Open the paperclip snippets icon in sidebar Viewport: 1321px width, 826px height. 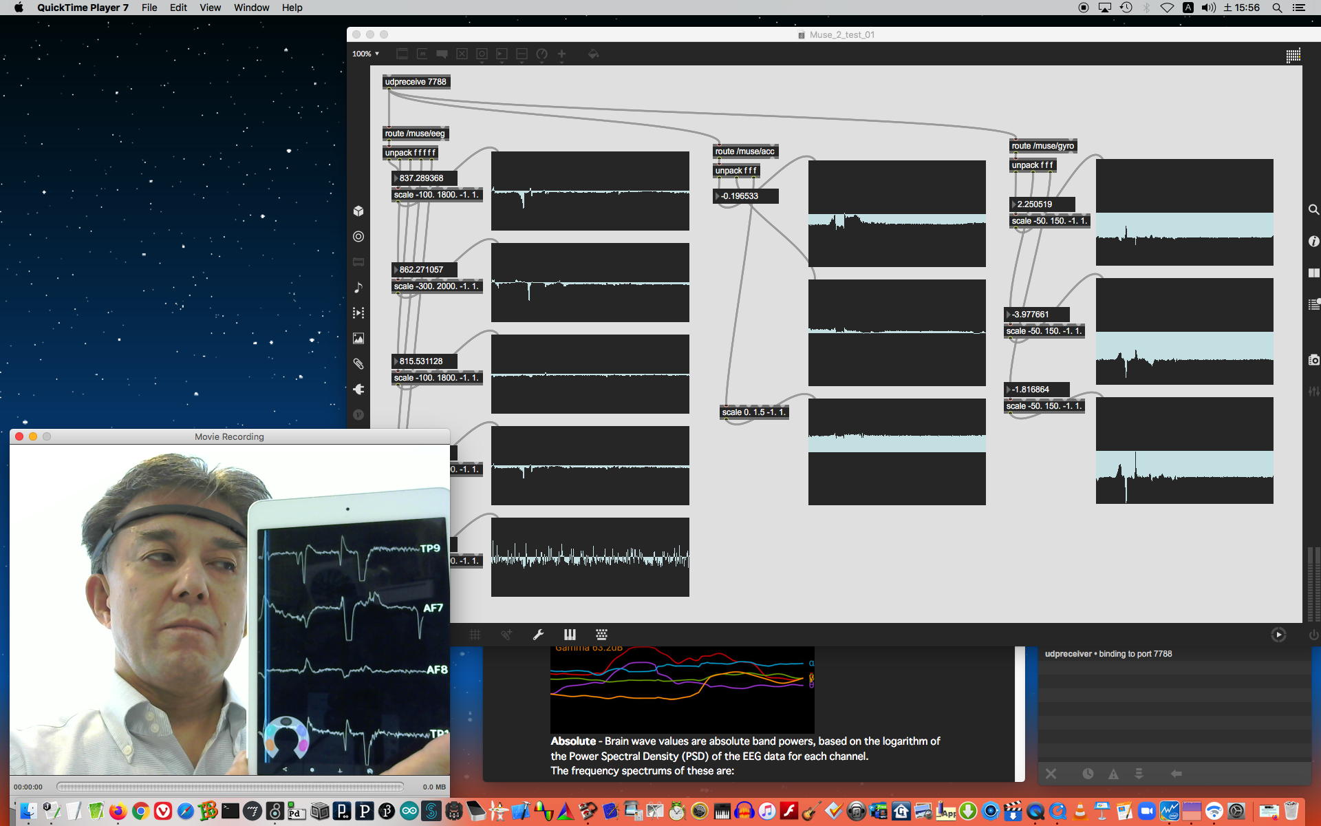pos(358,363)
